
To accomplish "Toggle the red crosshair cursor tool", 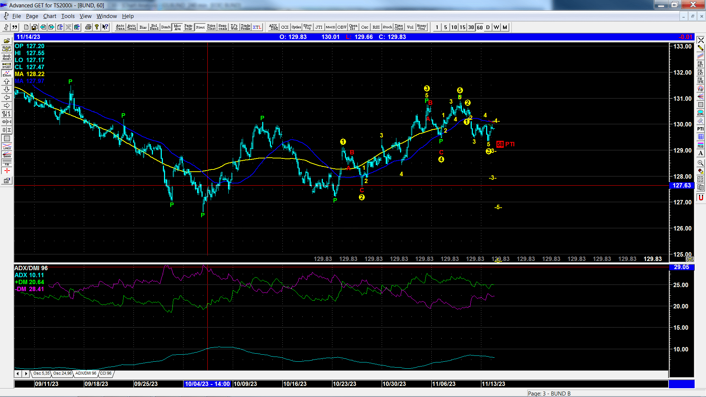I will (x=7, y=171).
